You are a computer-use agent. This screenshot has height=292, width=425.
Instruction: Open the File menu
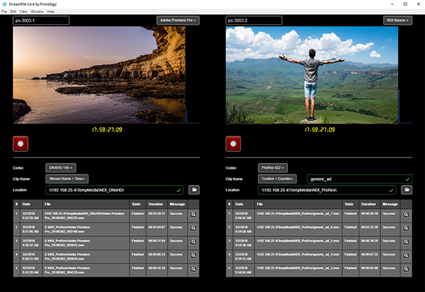[4, 12]
